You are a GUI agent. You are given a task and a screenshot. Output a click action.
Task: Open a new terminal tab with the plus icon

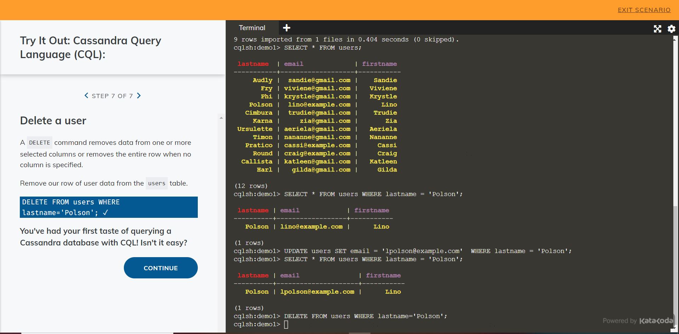pos(287,28)
